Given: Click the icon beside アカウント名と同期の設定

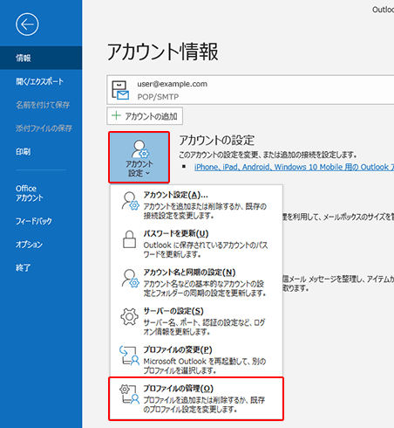Looking at the screenshot, I should pos(130,279).
